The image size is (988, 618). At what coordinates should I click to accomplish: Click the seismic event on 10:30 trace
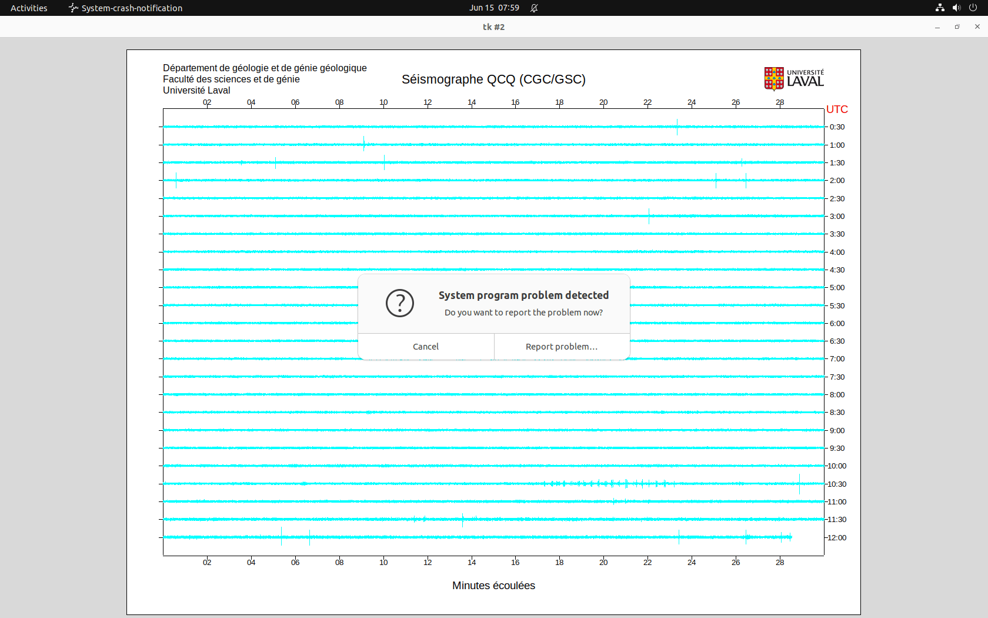click(609, 484)
